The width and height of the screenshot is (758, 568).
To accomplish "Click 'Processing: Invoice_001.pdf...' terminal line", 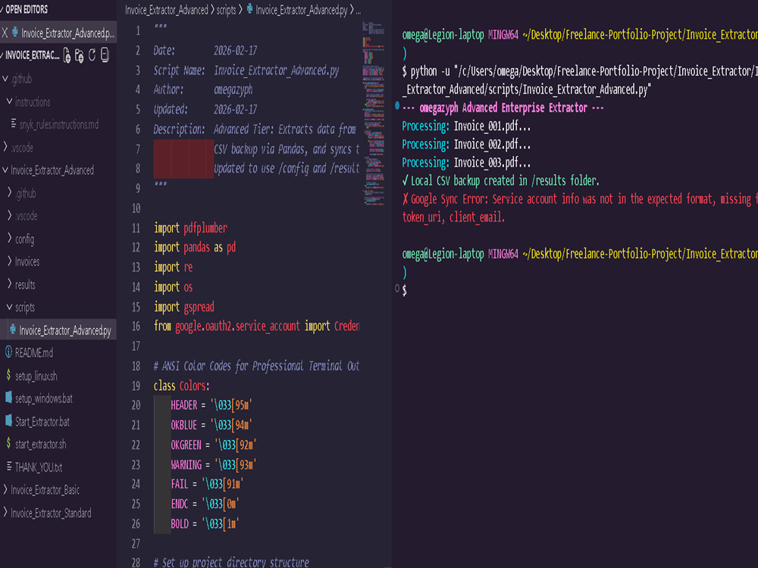I will pyautogui.click(x=466, y=126).
